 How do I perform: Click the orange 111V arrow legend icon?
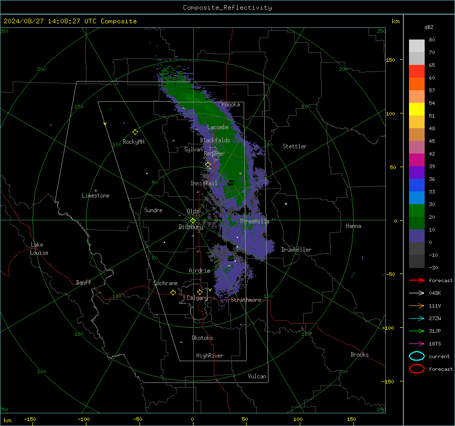click(x=417, y=305)
